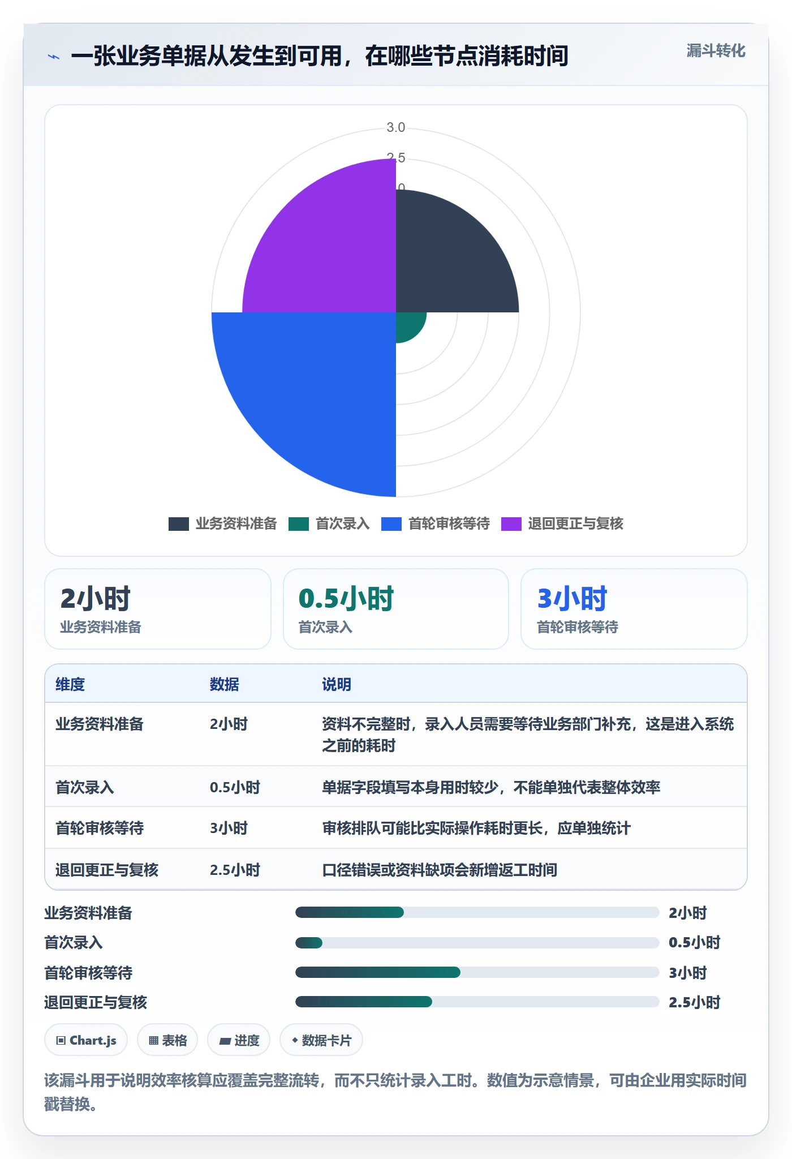The image size is (792, 1159).
Task: Click the 维度 column header
Action: tap(70, 684)
